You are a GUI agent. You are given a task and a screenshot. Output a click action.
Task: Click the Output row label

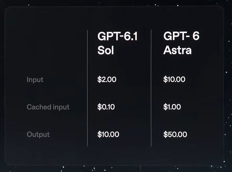(38, 135)
